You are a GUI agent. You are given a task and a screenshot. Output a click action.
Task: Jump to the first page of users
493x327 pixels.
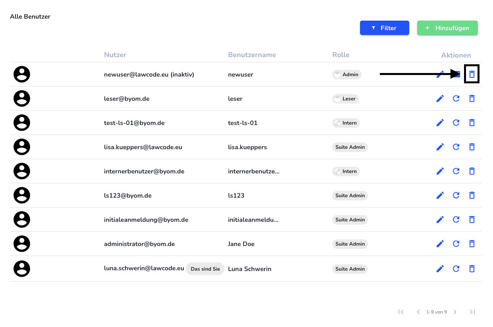(401, 312)
